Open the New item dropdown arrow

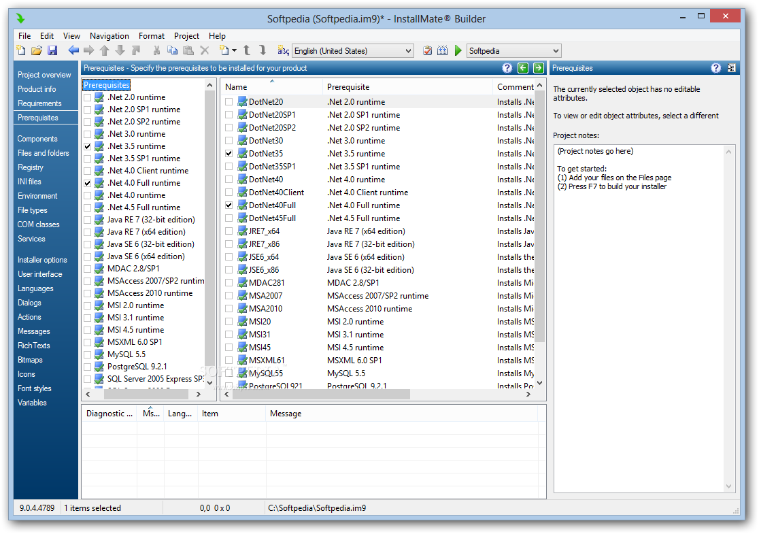234,50
